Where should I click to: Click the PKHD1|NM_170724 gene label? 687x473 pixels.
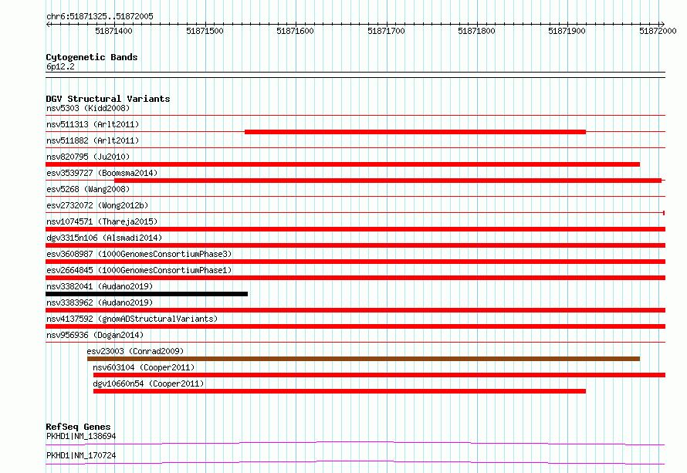81,455
